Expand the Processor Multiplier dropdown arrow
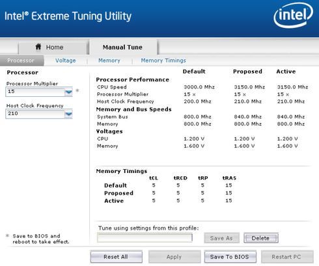The height and width of the screenshot is (266, 319). pyautogui.click(x=68, y=92)
